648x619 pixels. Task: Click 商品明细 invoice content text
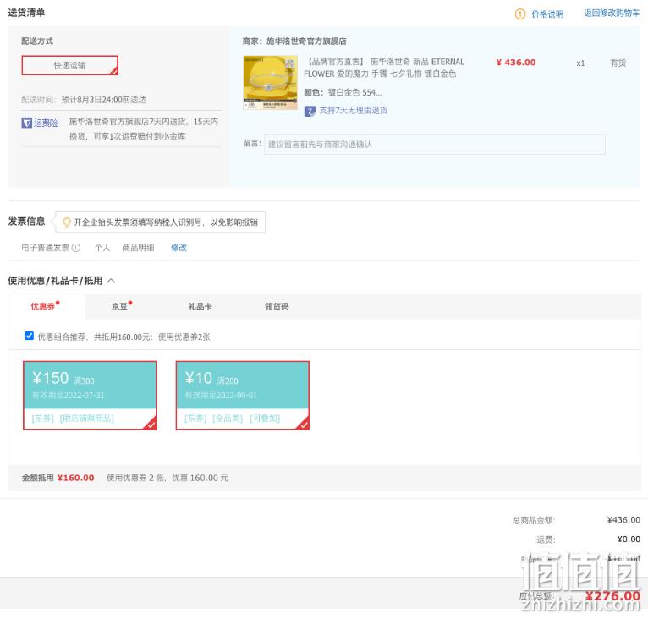[x=138, y=248]
